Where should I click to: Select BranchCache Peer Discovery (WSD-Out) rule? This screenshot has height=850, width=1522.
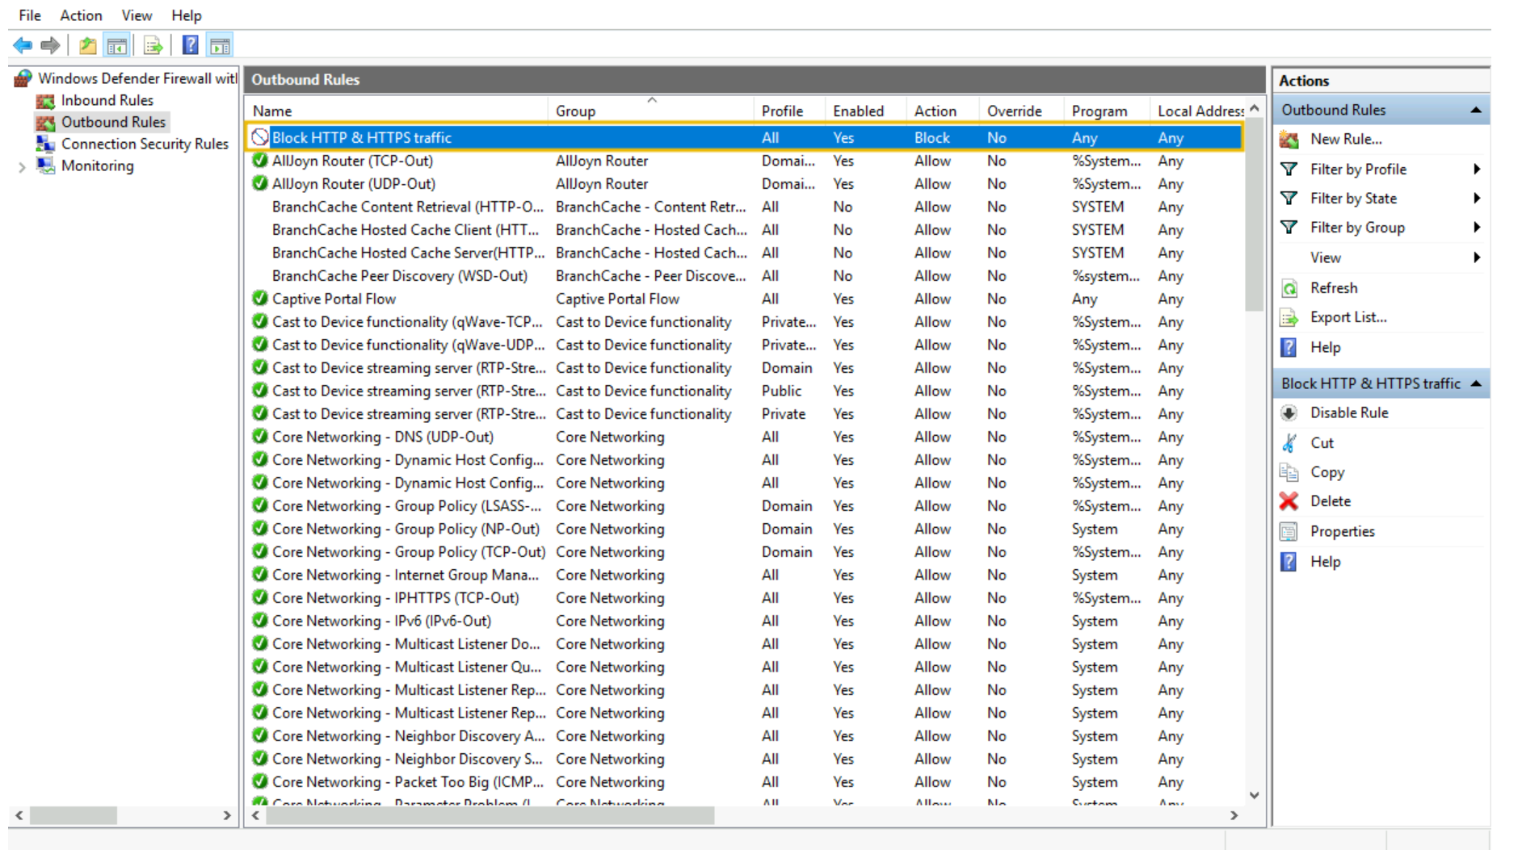point(745,275)
